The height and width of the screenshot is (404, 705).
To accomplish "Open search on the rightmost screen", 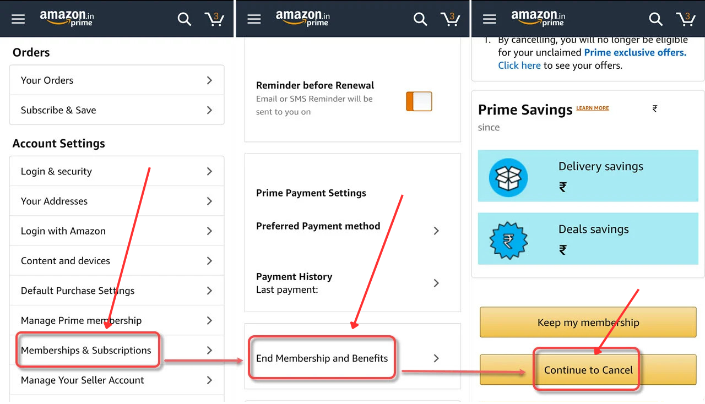I will pos(656,18).
